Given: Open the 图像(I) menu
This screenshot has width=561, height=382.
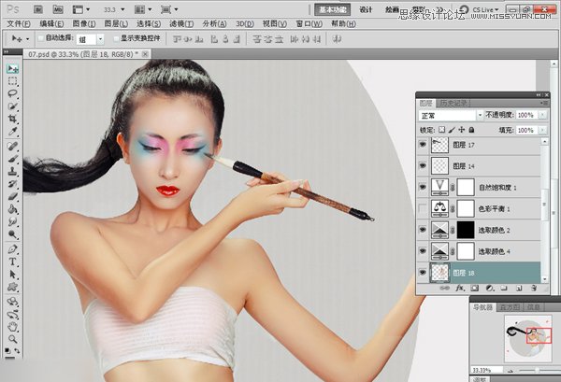Looking at the screenshot, I should [84, 24].
